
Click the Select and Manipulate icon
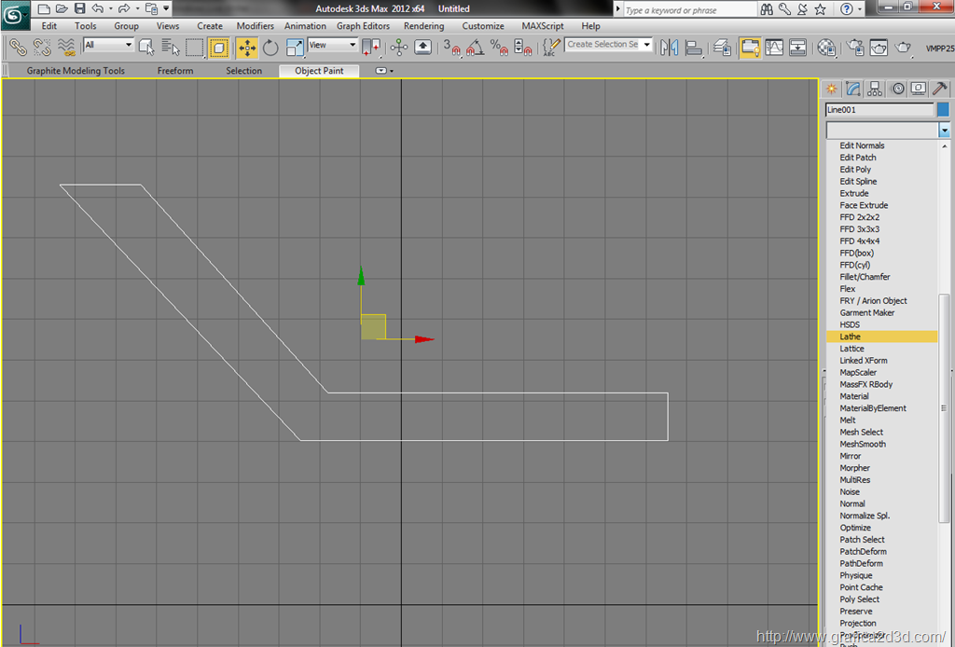(399, 48)
